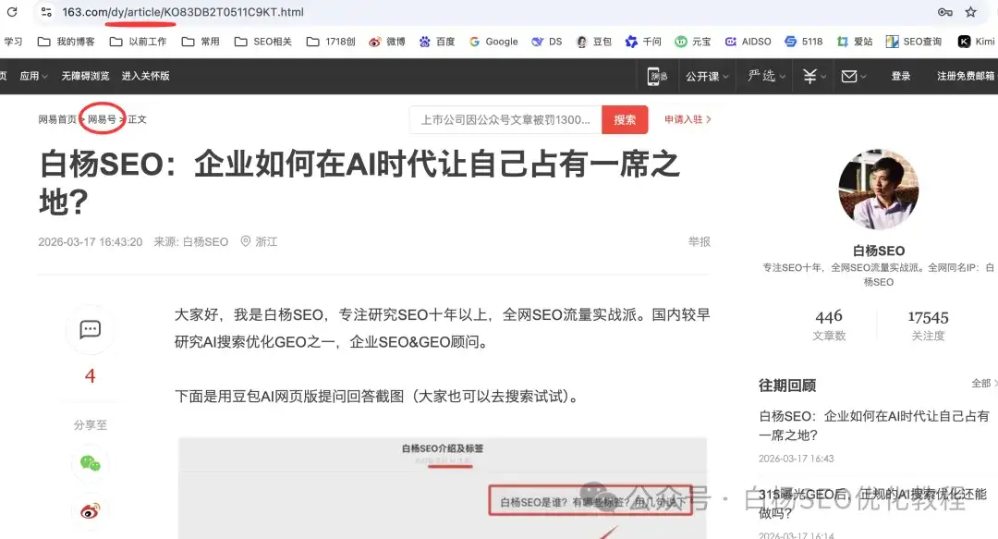This screenshot has height=539, width=998.
Task: Open the DS bookmark
Action: coord(547,42)
